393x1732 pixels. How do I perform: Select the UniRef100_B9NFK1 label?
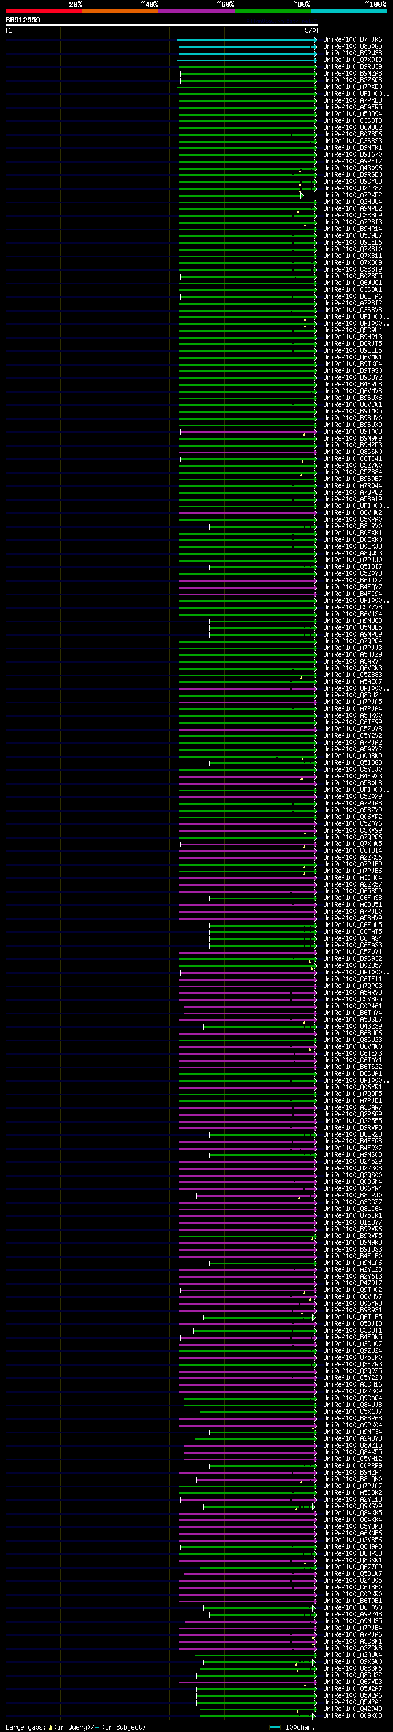coord(352,148)
